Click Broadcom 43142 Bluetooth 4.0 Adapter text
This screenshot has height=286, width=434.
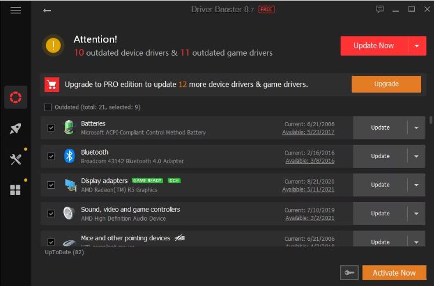point(132,161)
